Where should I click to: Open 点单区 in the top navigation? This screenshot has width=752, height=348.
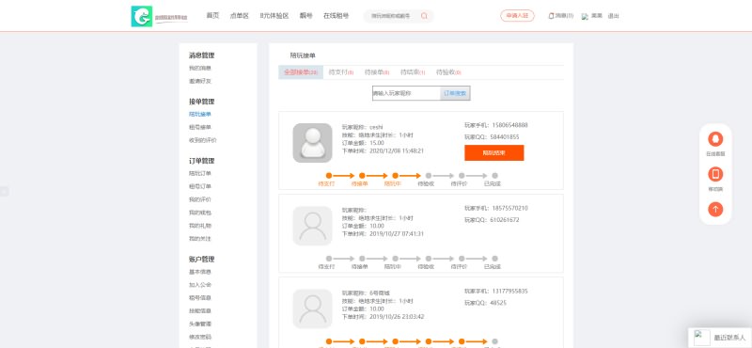tap(240, 16)
